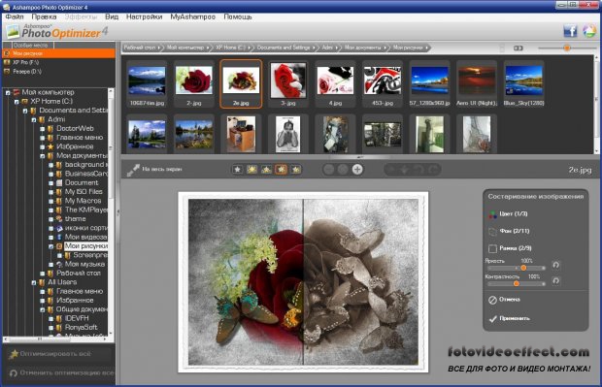Click the Применить checkmark icon
The width and height of the screenshot is (602, 387).
pyautogui.click(x=493, y=318)
